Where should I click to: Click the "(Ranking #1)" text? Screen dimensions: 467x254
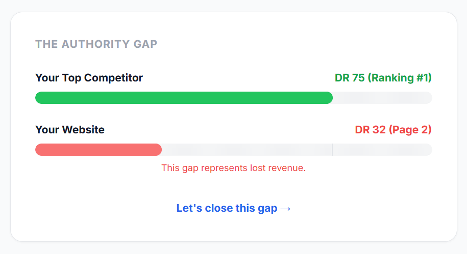[x=400, y=78]
